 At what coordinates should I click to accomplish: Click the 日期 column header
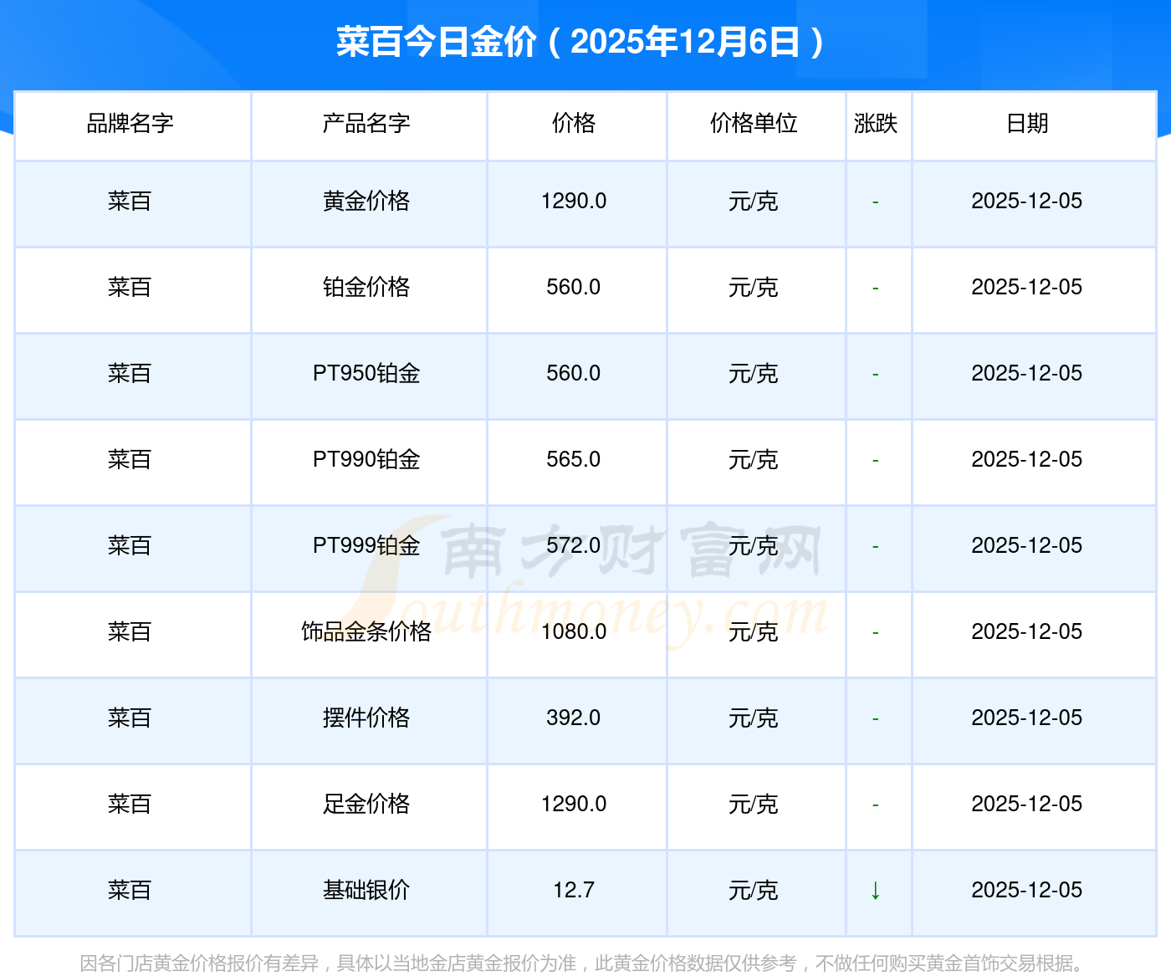coord(1027,124)
